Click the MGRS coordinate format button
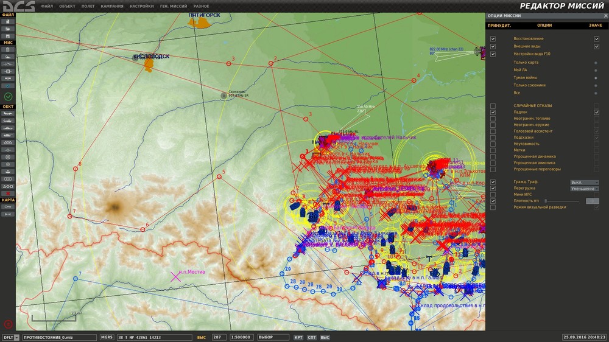Viewport: 609px width, 342px height. (x=107, y=337)
